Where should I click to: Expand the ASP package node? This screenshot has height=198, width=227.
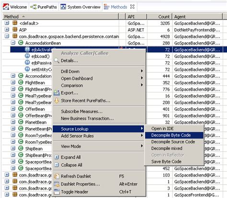(7, 30)
